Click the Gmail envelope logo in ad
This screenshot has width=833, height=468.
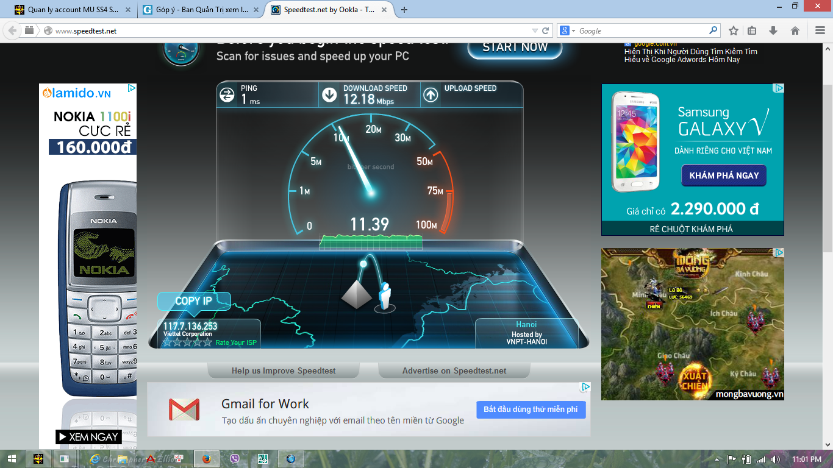(x=184, y=409)
